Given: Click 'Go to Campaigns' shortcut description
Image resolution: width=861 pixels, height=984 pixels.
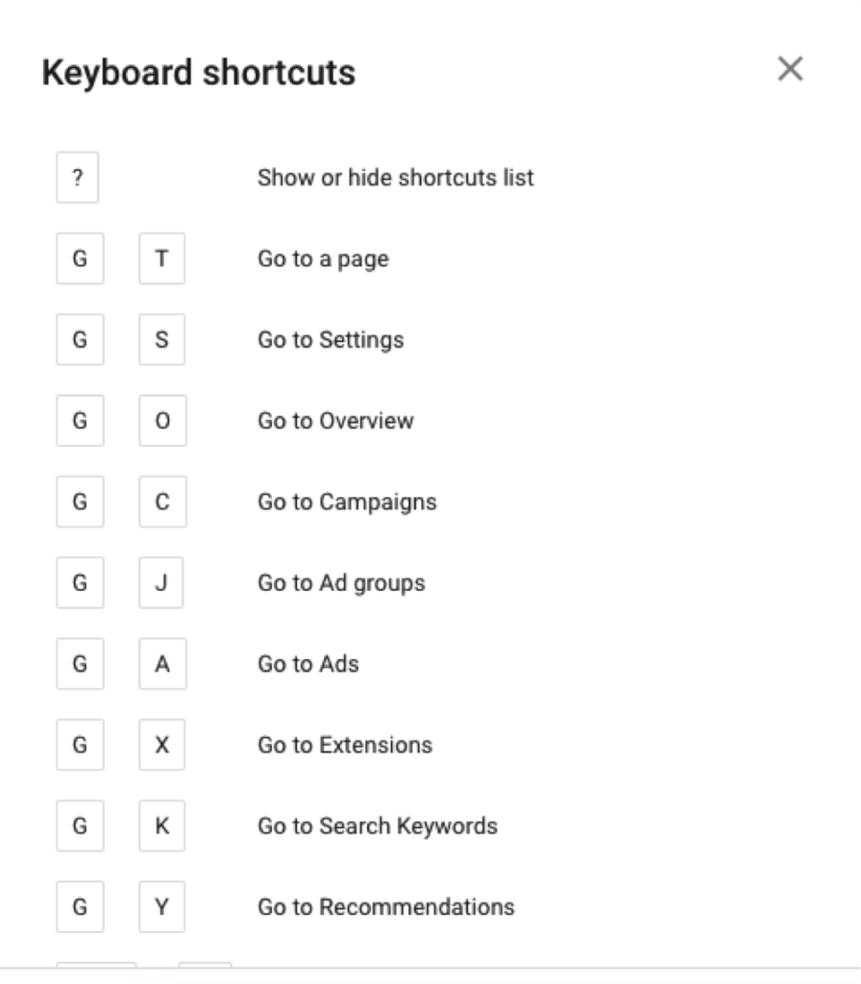Looking at the screenshot, I should pos(347,502).
